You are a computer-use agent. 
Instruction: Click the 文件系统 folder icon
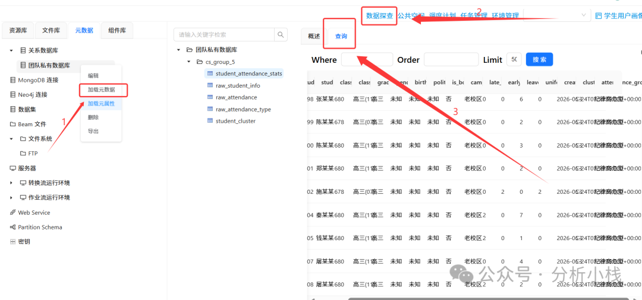[23, 139]
